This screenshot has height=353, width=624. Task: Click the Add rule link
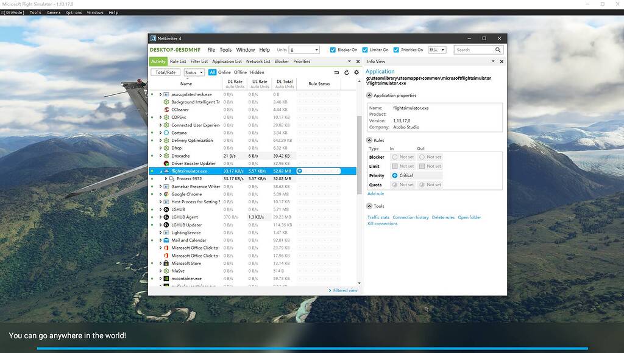click(x=376, y=192)
